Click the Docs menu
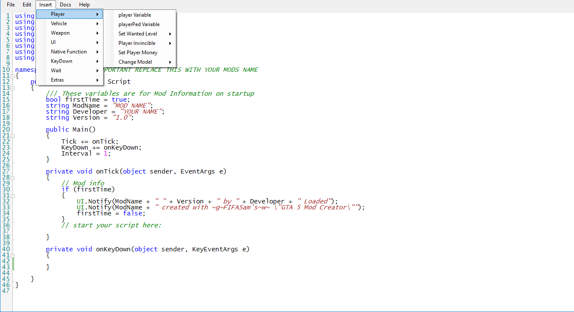This screenshot has height=312, width=574. [x=65, y=5]
